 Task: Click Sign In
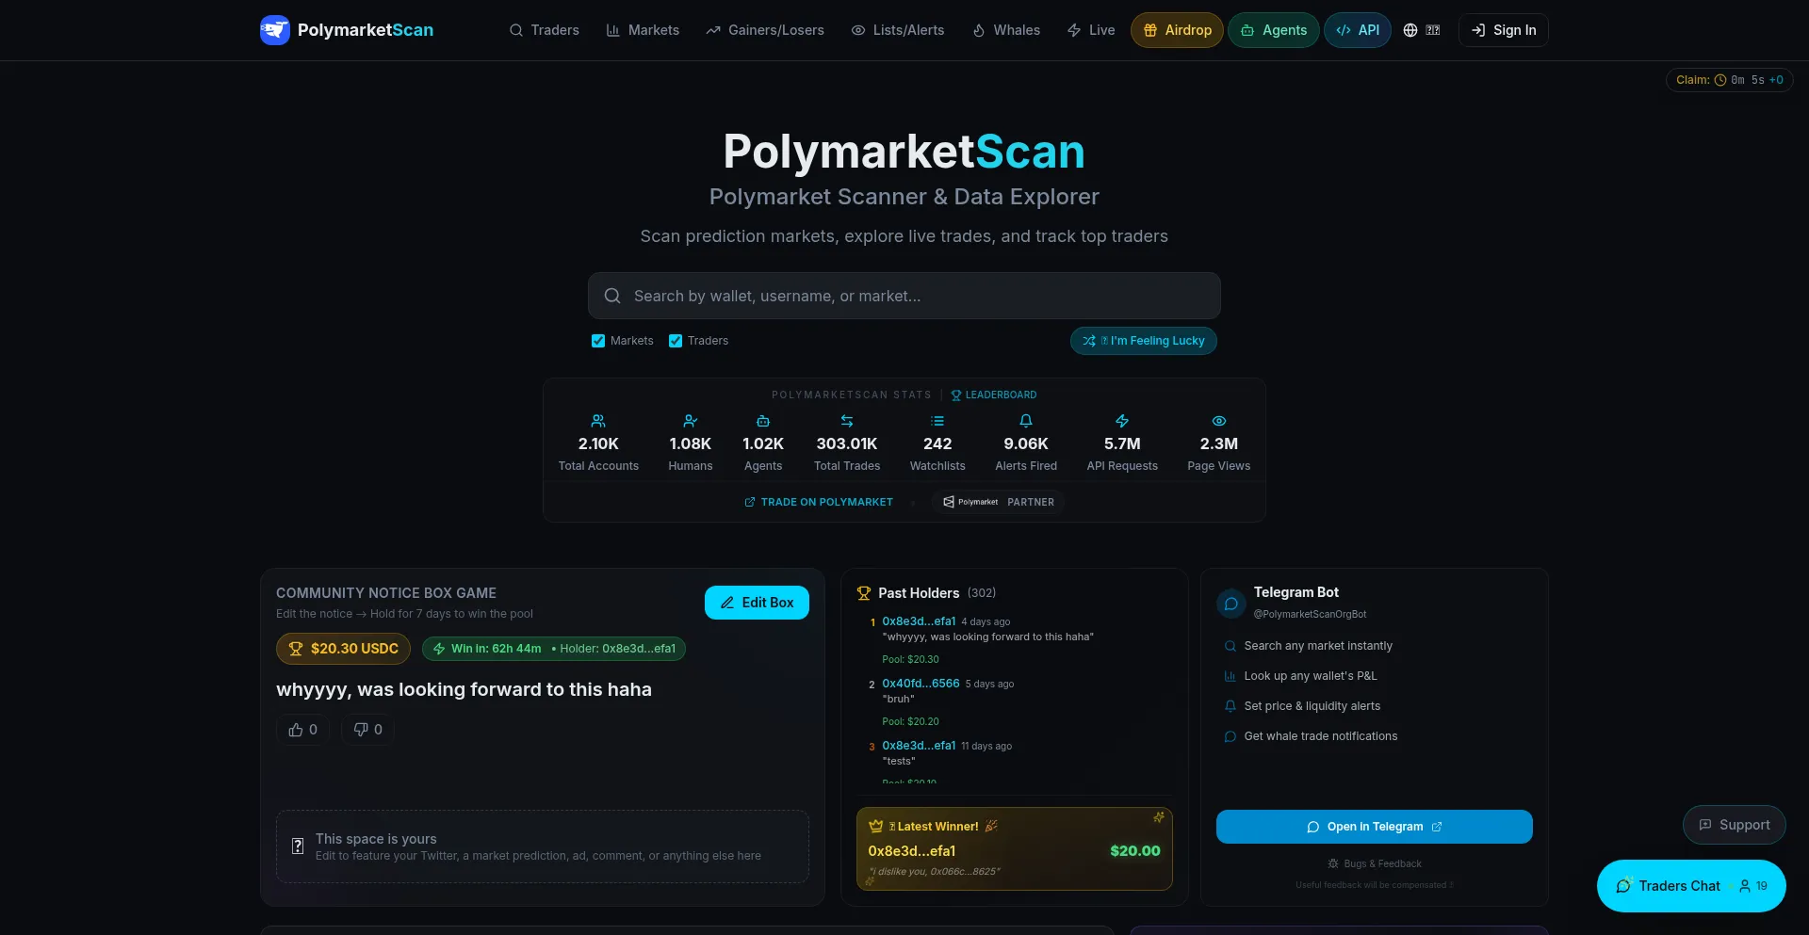pyautogui.click(x=1503, y=30)
